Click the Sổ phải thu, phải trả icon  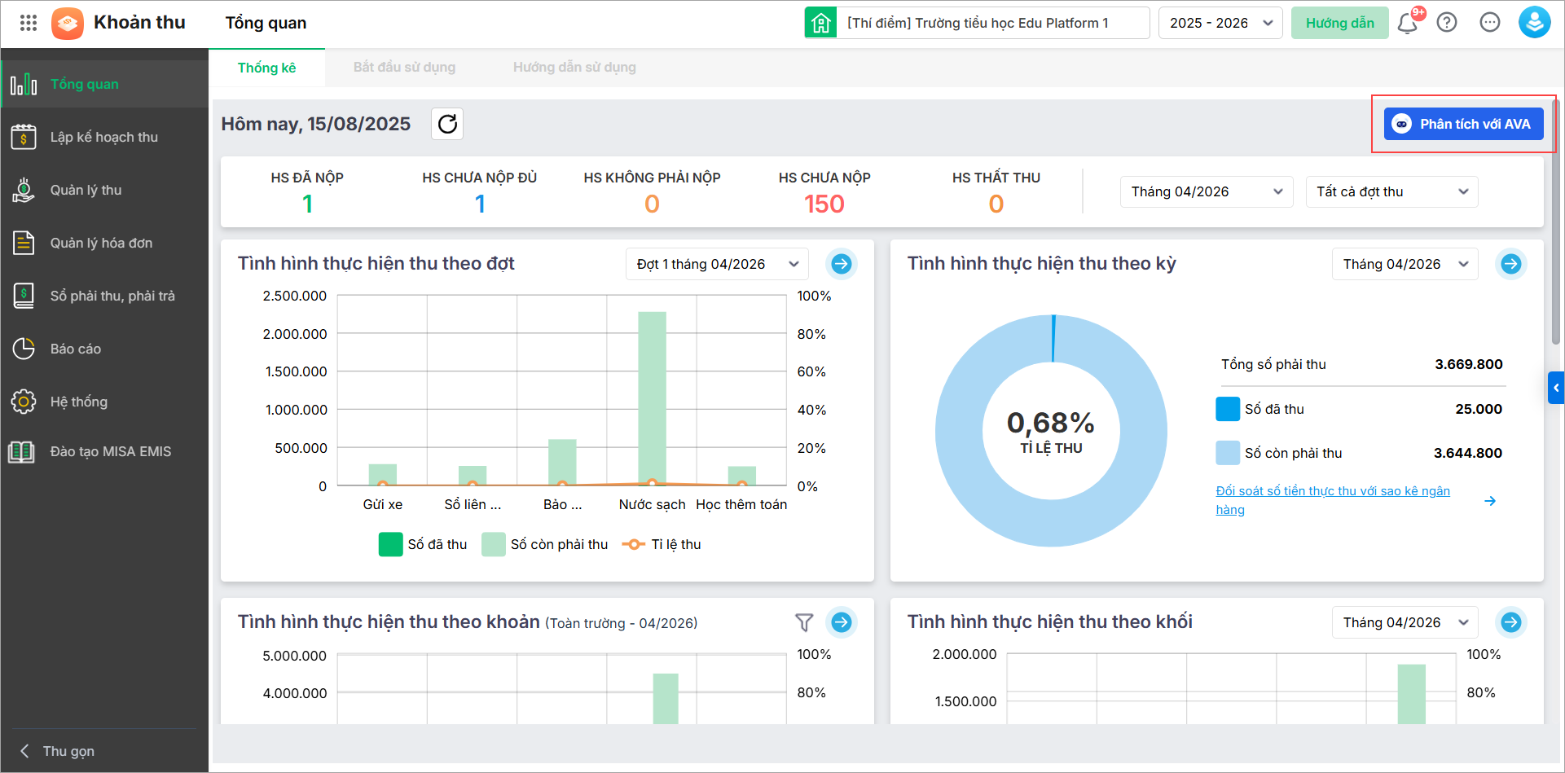point(24,296)
